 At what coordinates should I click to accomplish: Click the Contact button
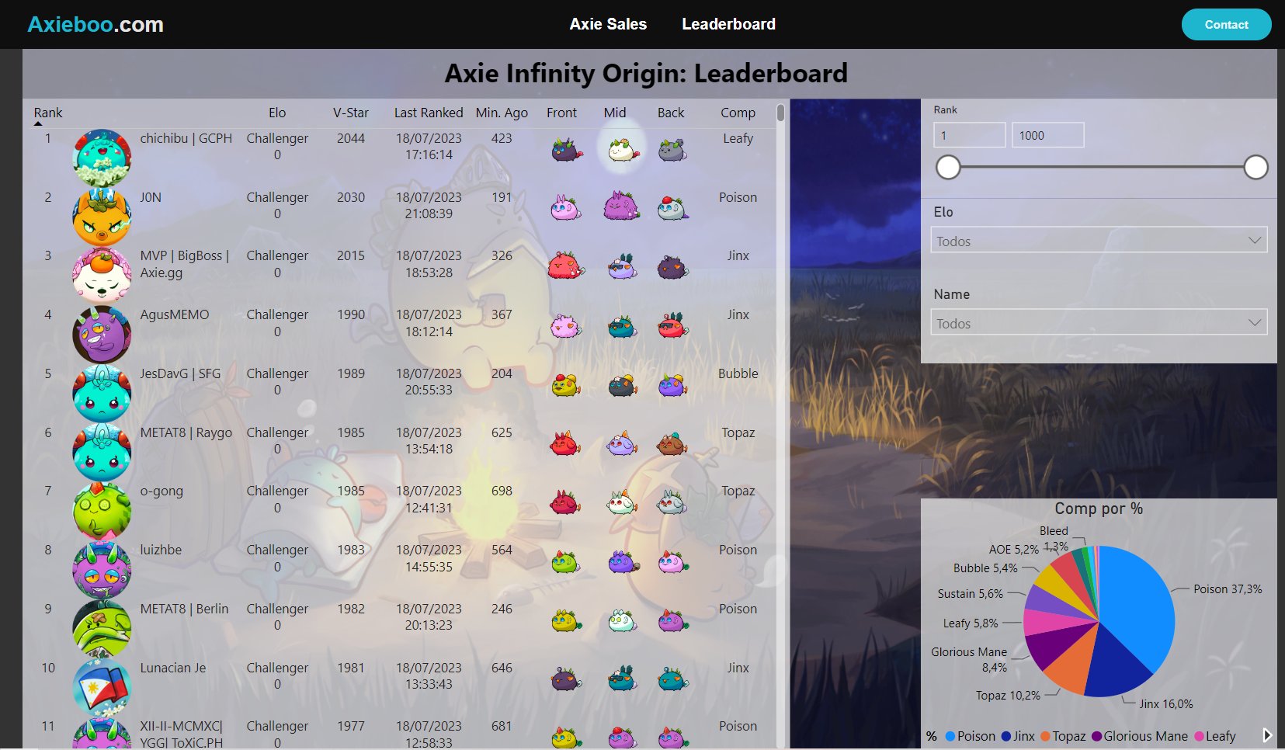(1226, 25)
